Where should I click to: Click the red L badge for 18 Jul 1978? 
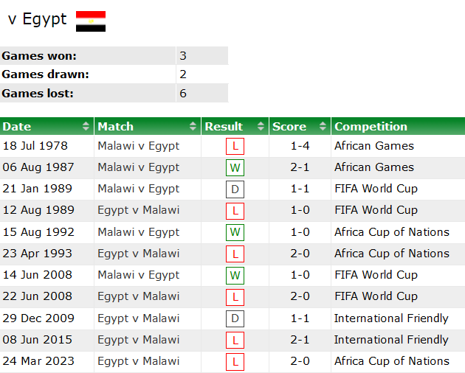[x=235, y=146]
